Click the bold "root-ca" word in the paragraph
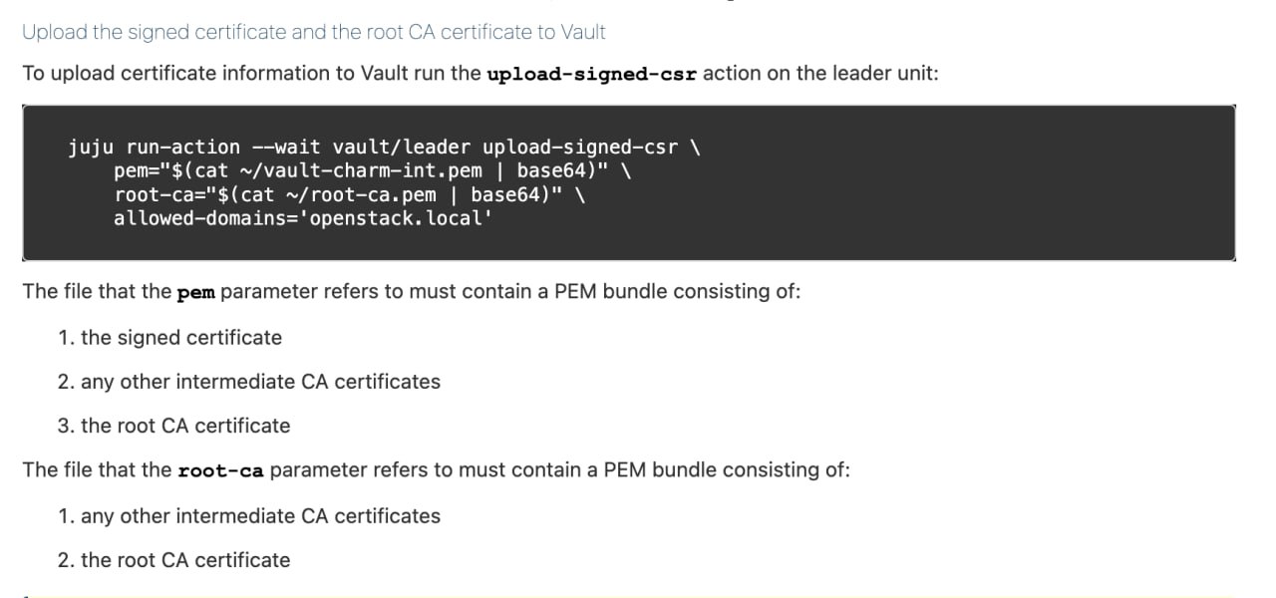Screen dimensions: 1276x598 click(x=219, y=470)
